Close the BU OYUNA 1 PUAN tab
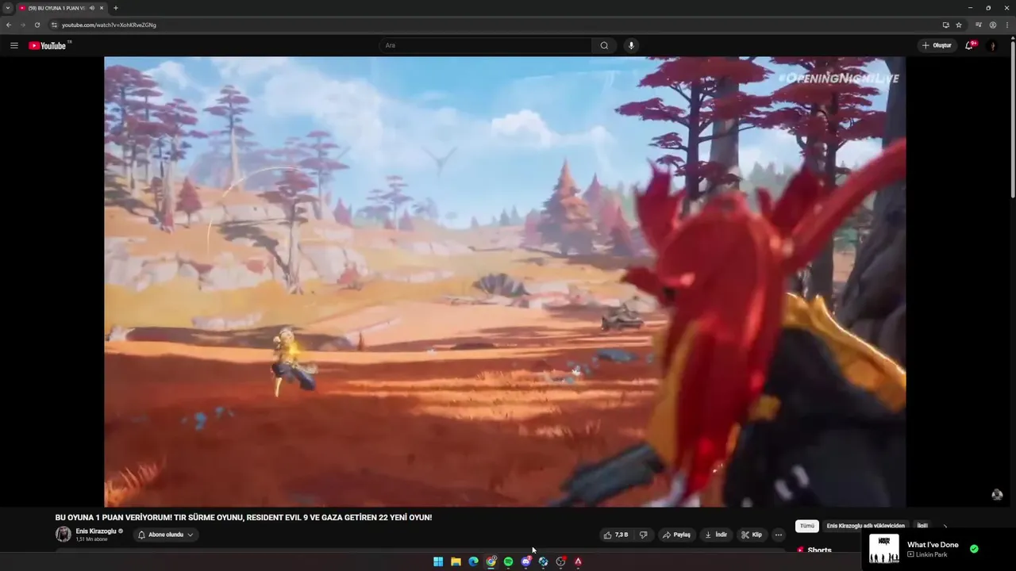The width and height of the screenshot is (1016, 571). coord(102,8)
